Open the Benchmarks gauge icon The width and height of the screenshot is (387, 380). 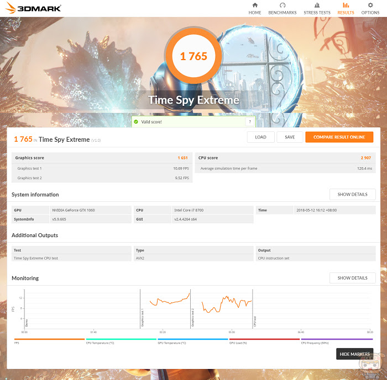tap(283, 5)
